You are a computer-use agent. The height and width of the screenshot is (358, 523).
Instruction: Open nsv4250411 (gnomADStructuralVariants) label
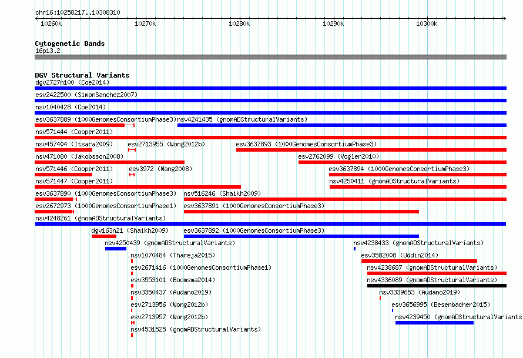pyautogui.click(x=394, y=181)
